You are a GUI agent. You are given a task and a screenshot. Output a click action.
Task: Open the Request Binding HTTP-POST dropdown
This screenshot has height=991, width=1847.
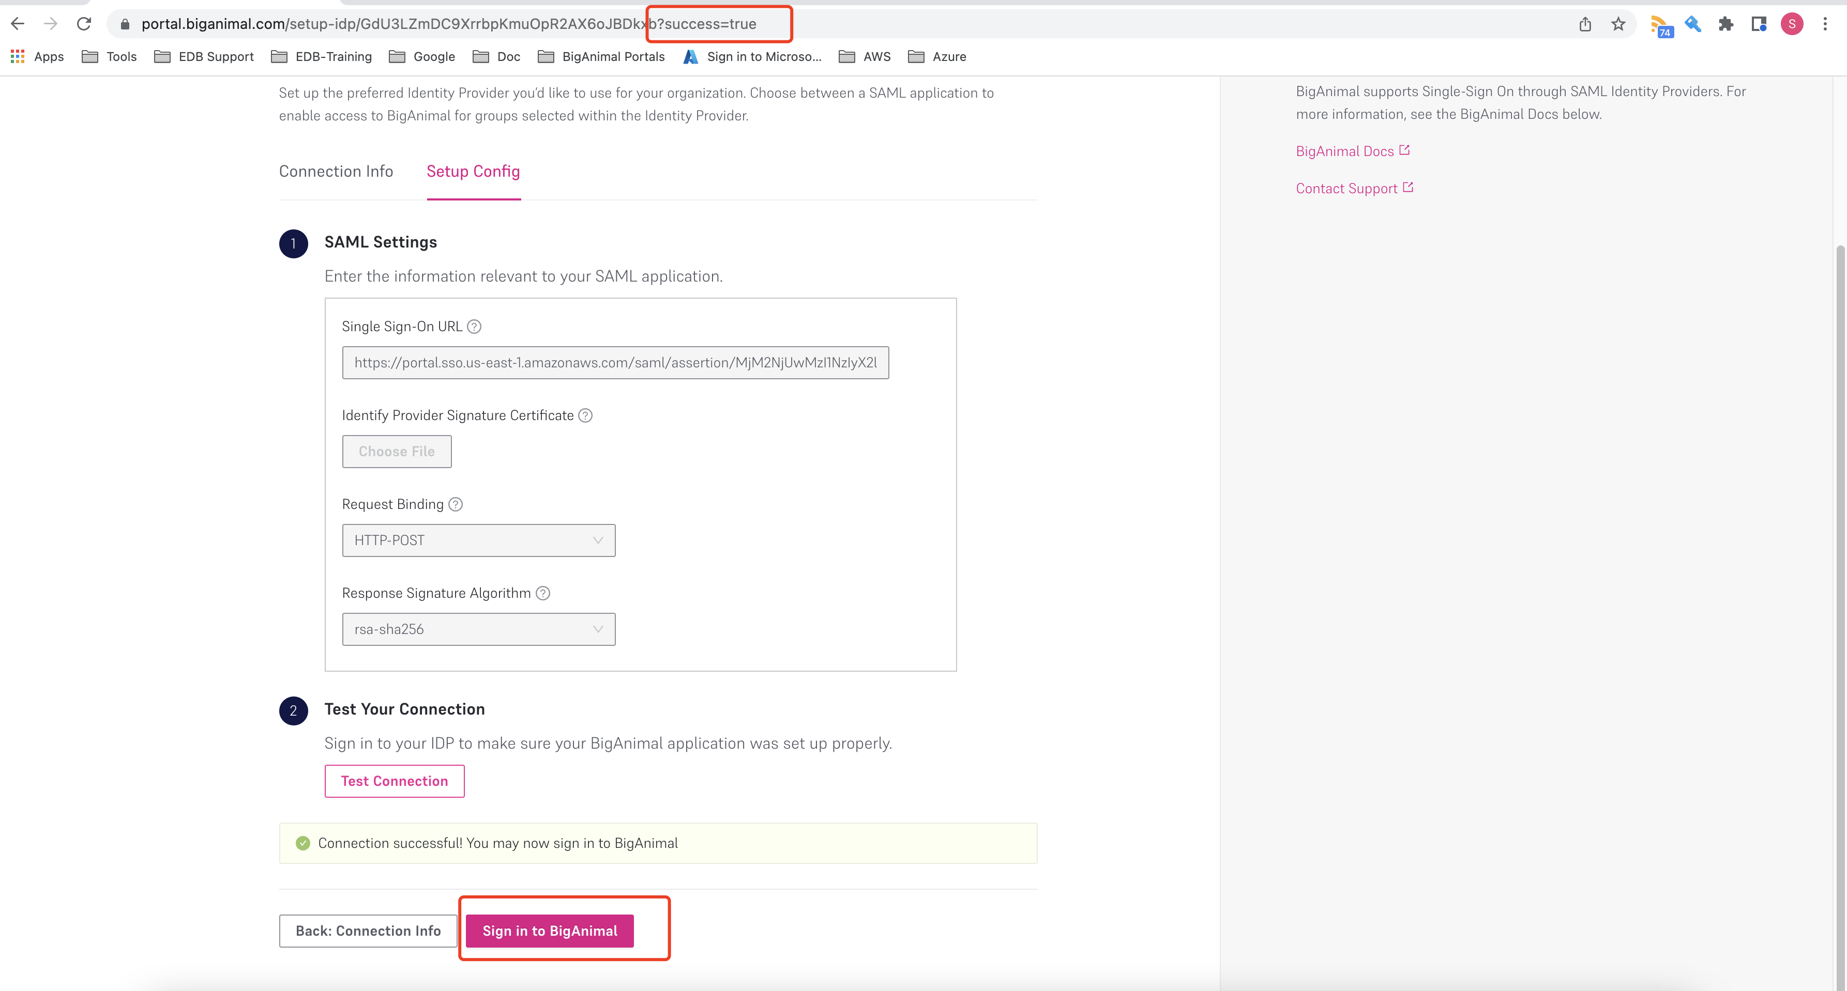[479, 540]
